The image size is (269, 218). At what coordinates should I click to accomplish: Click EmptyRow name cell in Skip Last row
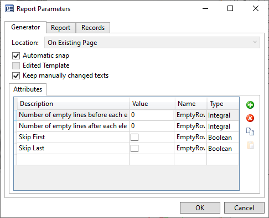click(190, 148)
